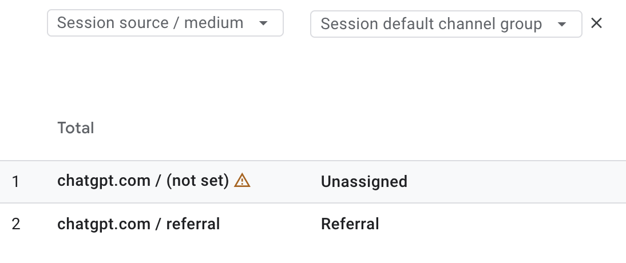
Task: Click the Session default channel group dropdown arrow
Action: [x=562, y=24]
